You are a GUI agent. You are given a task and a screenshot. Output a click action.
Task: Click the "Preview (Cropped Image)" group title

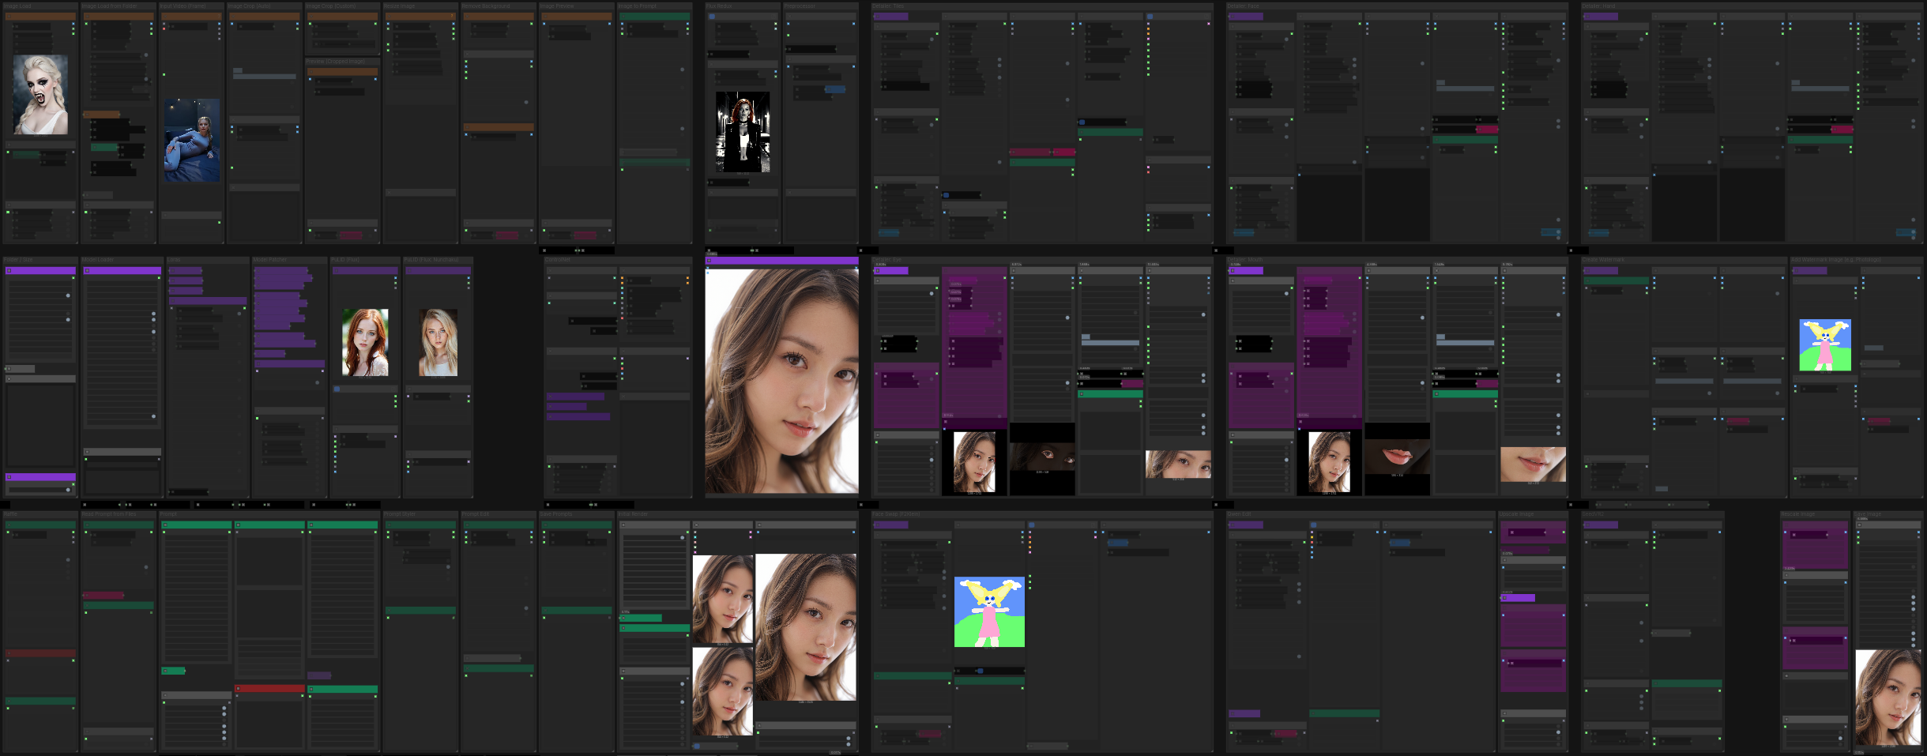[335, 62]
